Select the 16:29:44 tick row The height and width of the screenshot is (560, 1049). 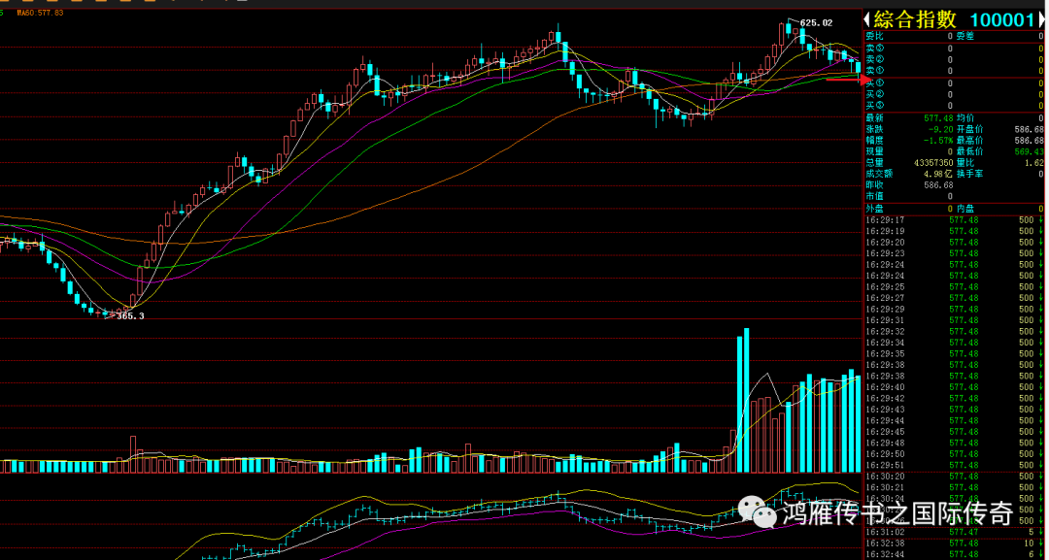pos(954,420)
